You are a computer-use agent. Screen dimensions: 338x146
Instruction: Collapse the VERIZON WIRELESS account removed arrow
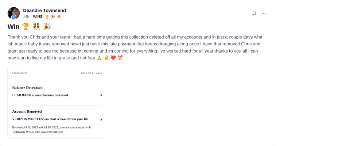(101, 119)
